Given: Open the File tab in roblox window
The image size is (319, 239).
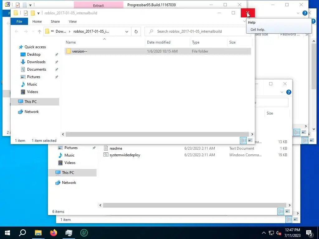Looking at the screenshot, I should (x=19, y=21).
